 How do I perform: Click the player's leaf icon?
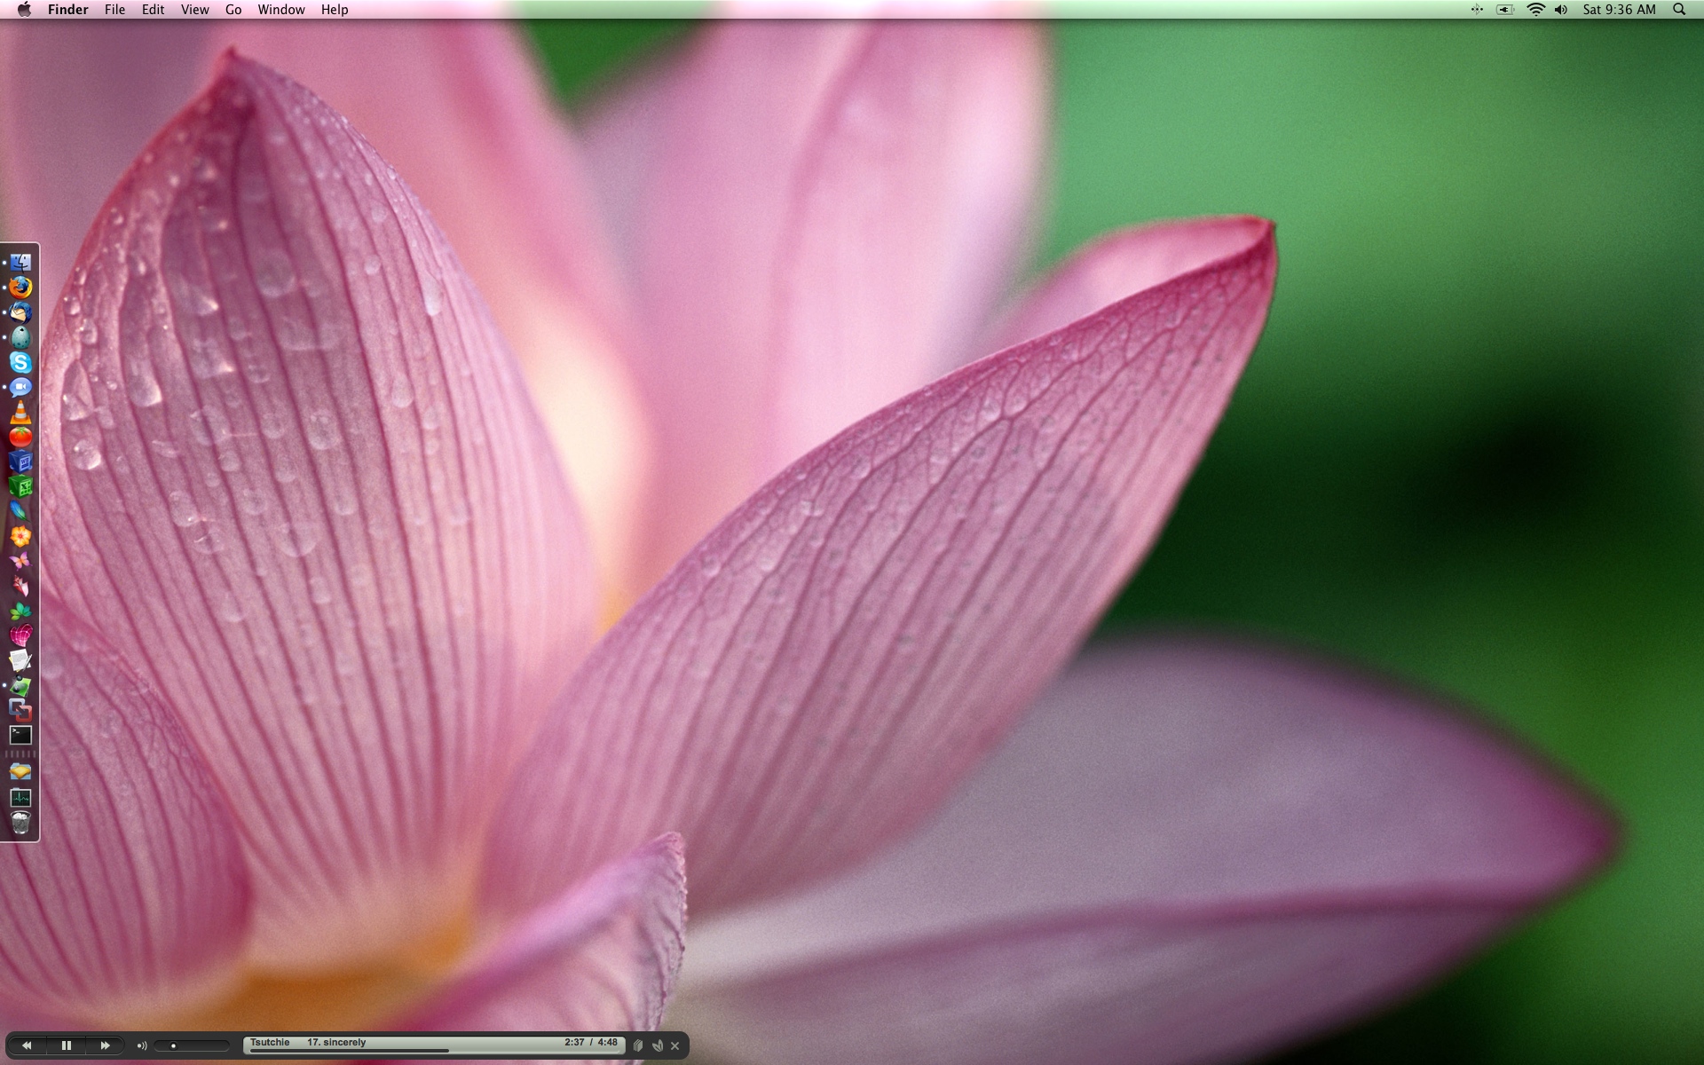(658, 1045)
